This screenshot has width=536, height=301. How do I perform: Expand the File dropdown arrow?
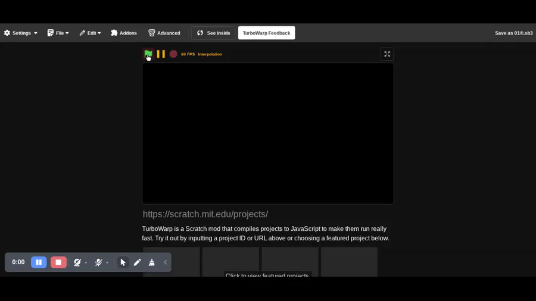coord(67,33)
